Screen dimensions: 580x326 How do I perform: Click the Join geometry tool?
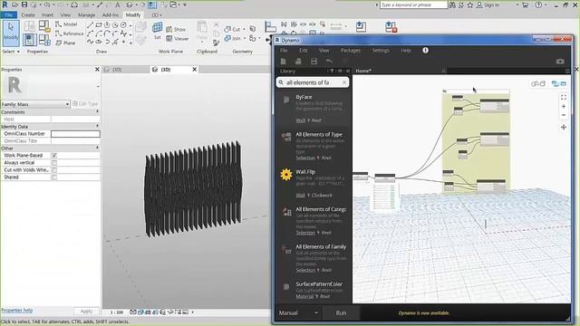click(232, 38)
